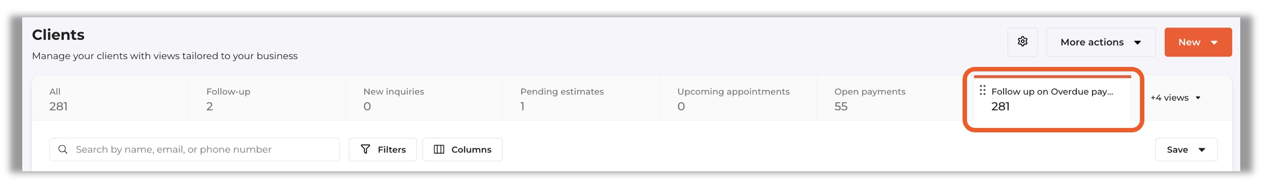Switch to the Follow-up view

point(267,98)
